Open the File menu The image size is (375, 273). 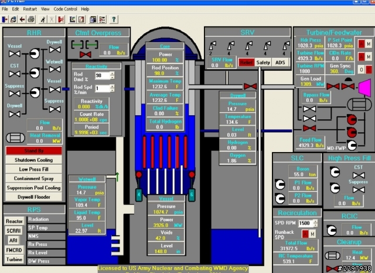(5, 9)
